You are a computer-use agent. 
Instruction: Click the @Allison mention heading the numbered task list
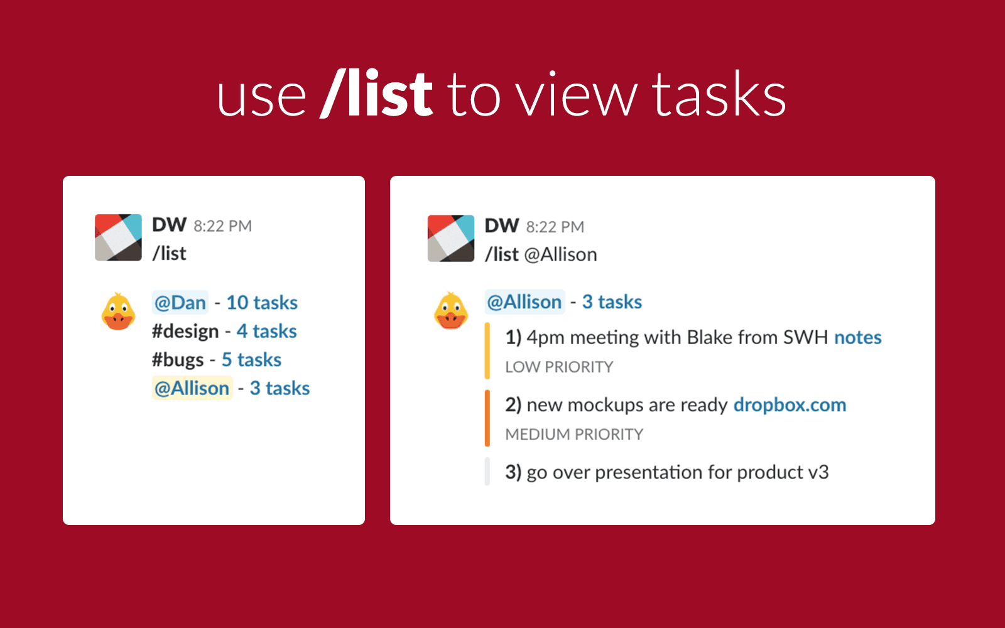tap(524, 302)
